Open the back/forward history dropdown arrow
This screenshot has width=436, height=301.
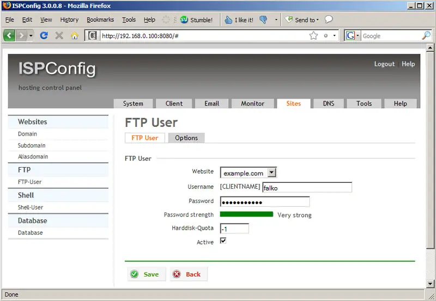coord(31,35)
